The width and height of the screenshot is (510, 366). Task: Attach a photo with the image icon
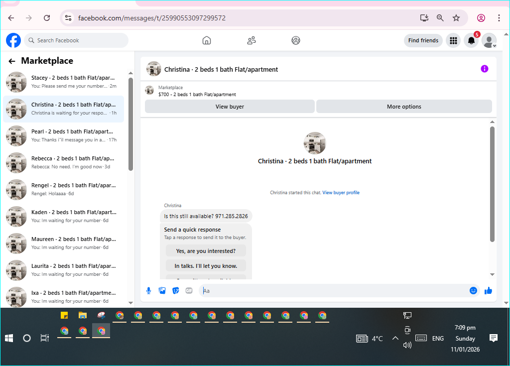pyautogui.click(x=162, y=290)
